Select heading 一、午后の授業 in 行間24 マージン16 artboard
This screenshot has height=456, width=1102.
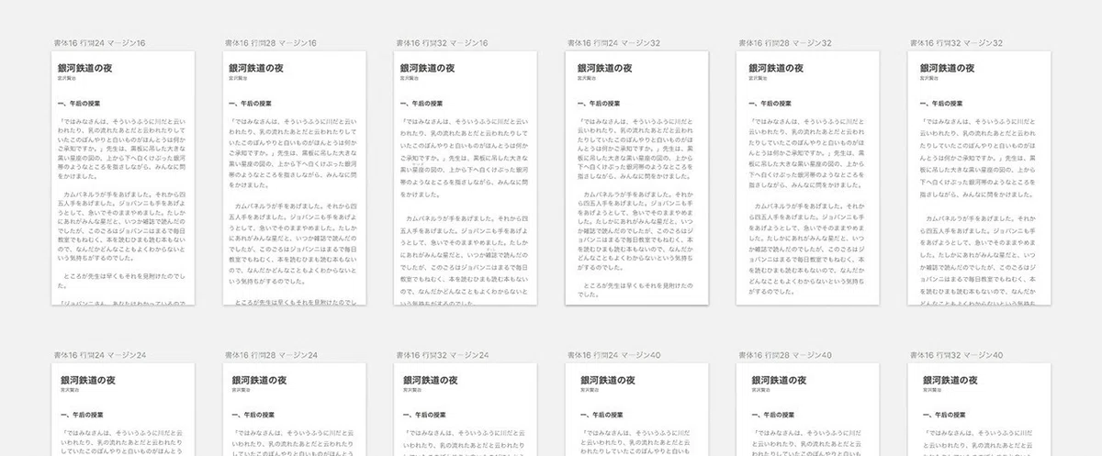[79, 104]
